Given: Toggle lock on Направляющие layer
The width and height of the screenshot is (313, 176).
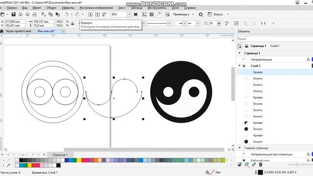Looking at the screenshot, I should click(309, 60).
